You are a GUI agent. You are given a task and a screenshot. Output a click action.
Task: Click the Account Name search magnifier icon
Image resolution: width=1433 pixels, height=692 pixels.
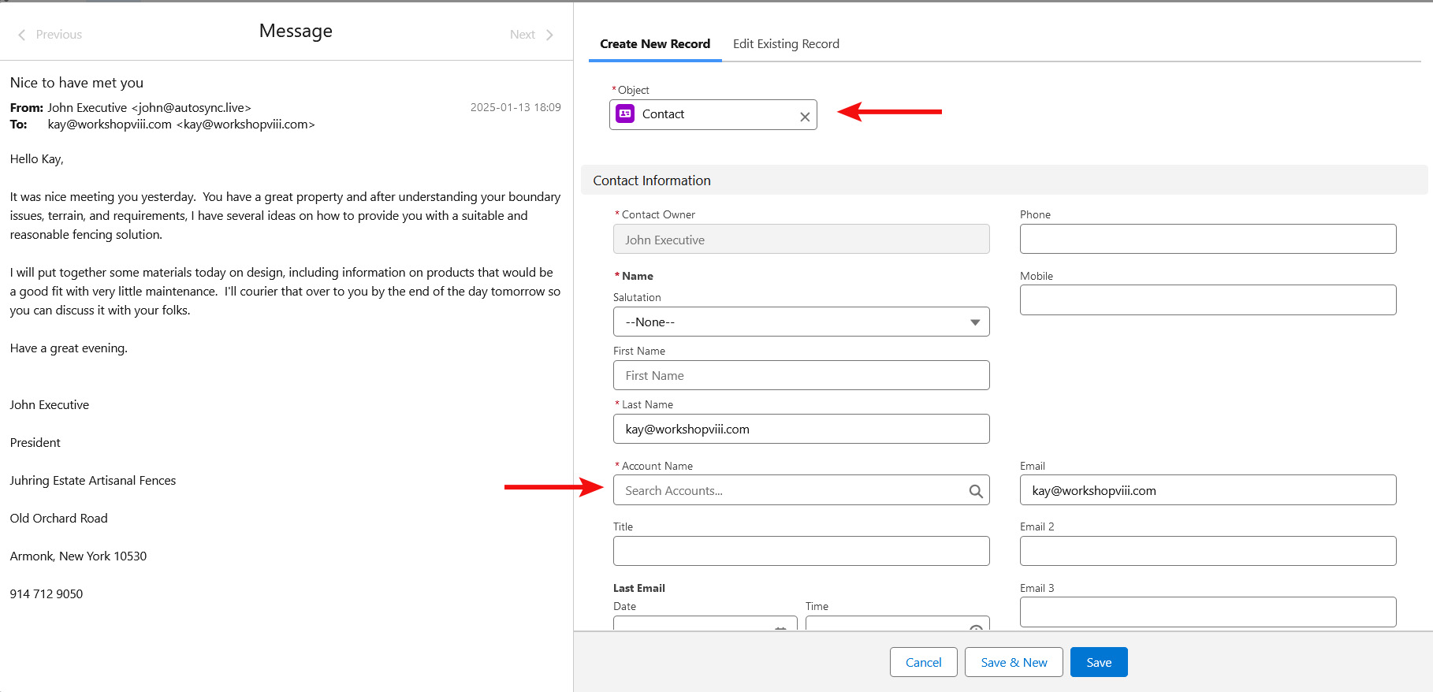(x=975, y=491)
